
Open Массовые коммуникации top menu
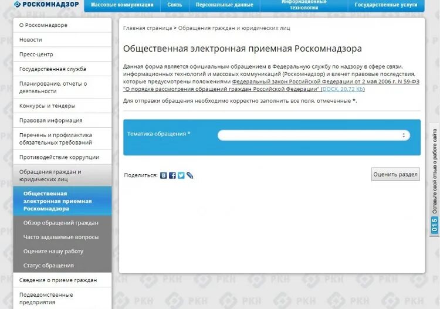point(123,5)
